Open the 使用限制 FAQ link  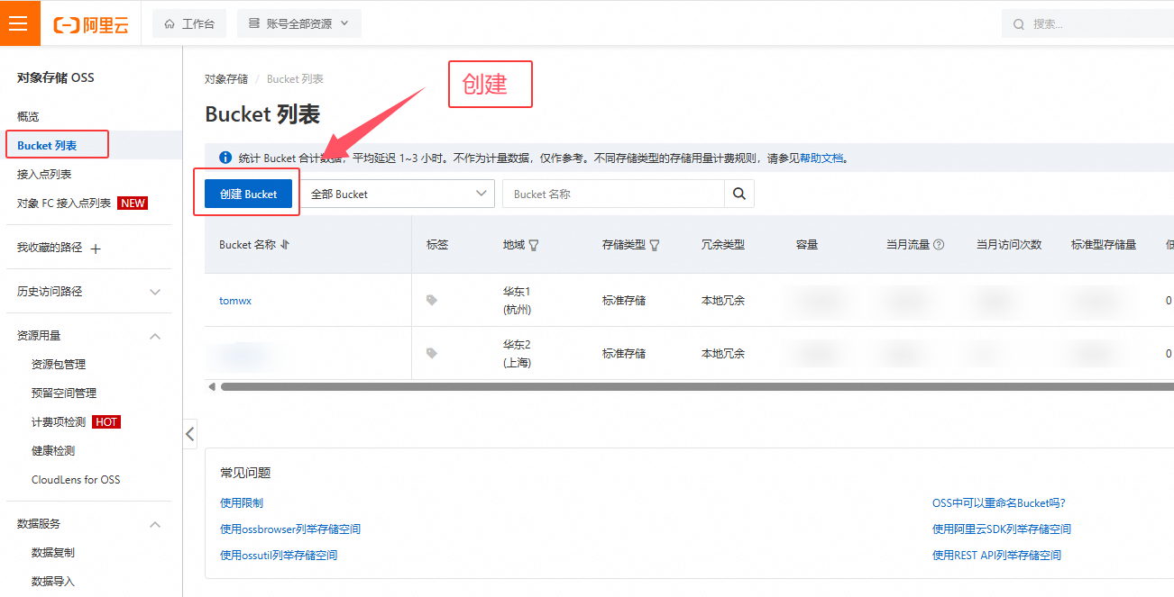point(242,503)
